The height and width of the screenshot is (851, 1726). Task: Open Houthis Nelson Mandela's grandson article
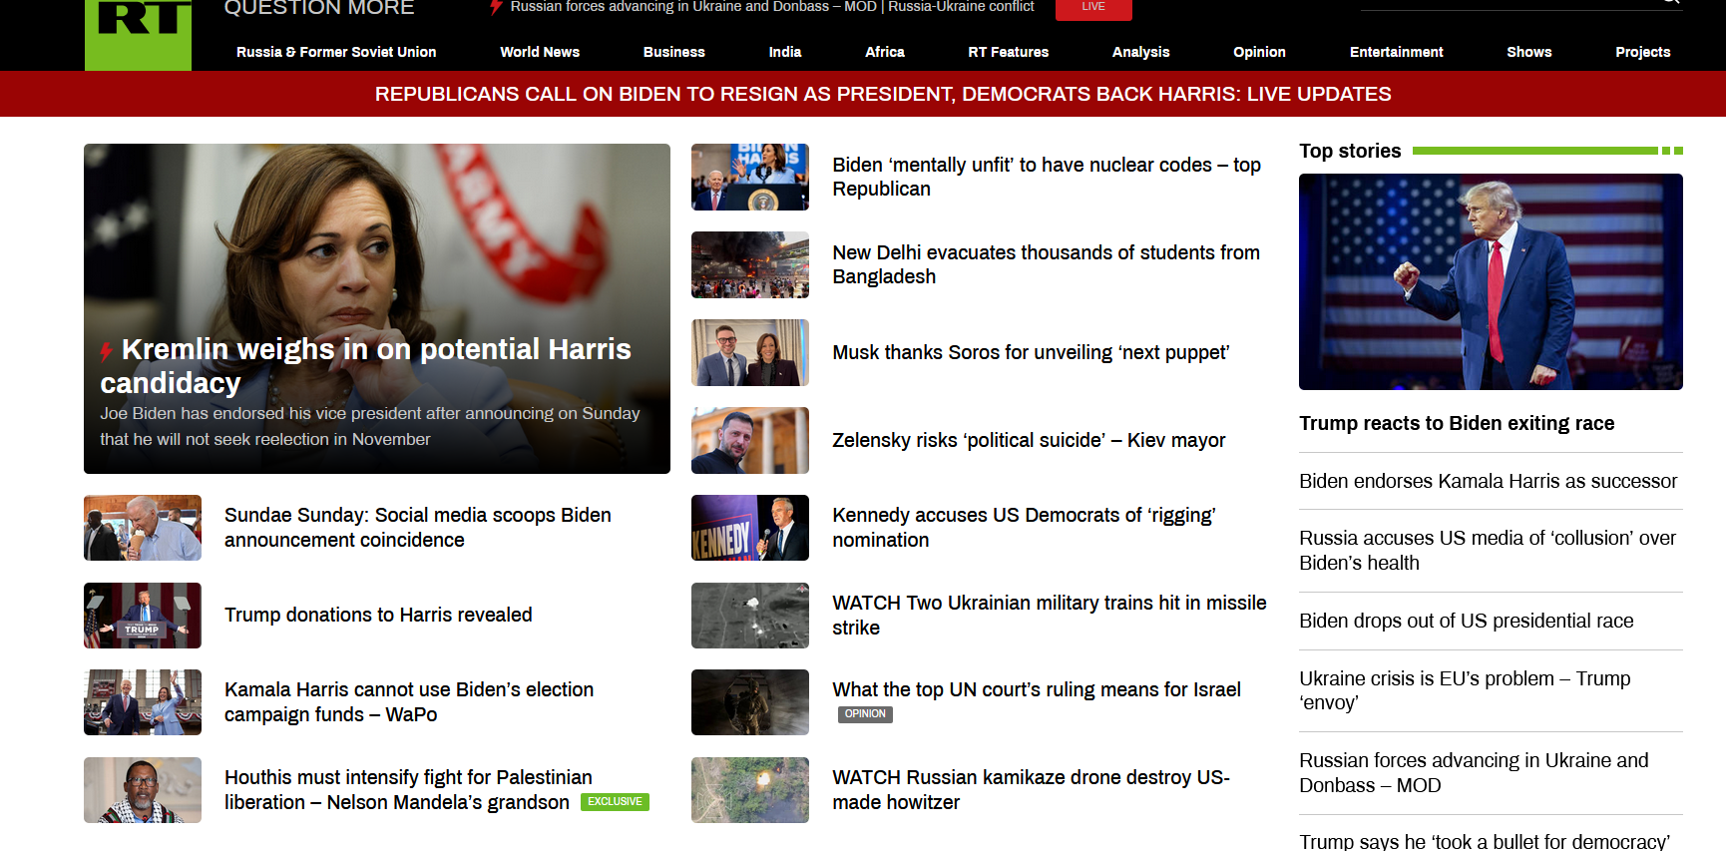(408, 790)
